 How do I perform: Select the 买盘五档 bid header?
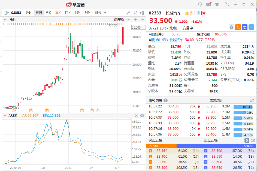tap(155, 140)
